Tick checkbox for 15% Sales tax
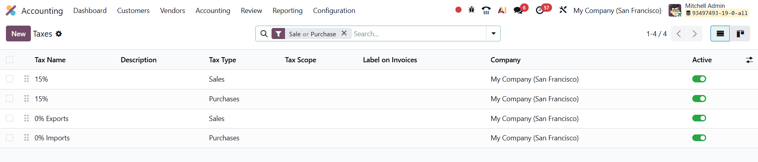 (x=9, y=79)
